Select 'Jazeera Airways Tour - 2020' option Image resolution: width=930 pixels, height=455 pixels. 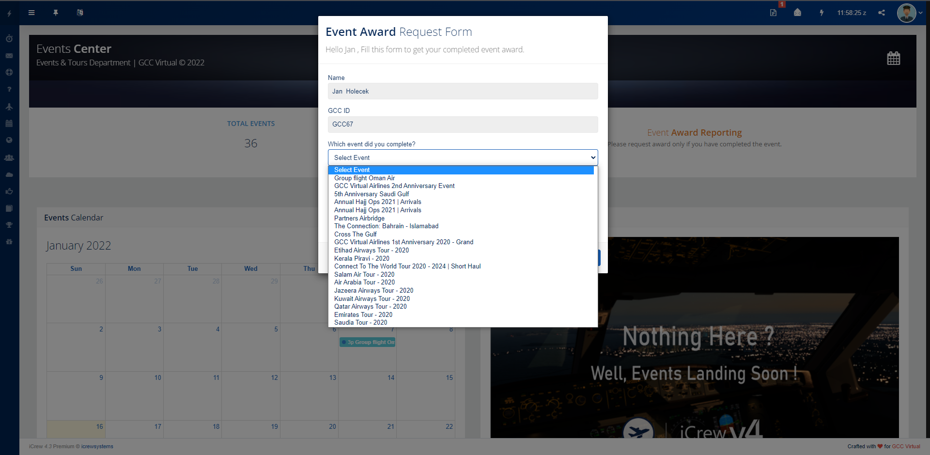coord(461,291)
